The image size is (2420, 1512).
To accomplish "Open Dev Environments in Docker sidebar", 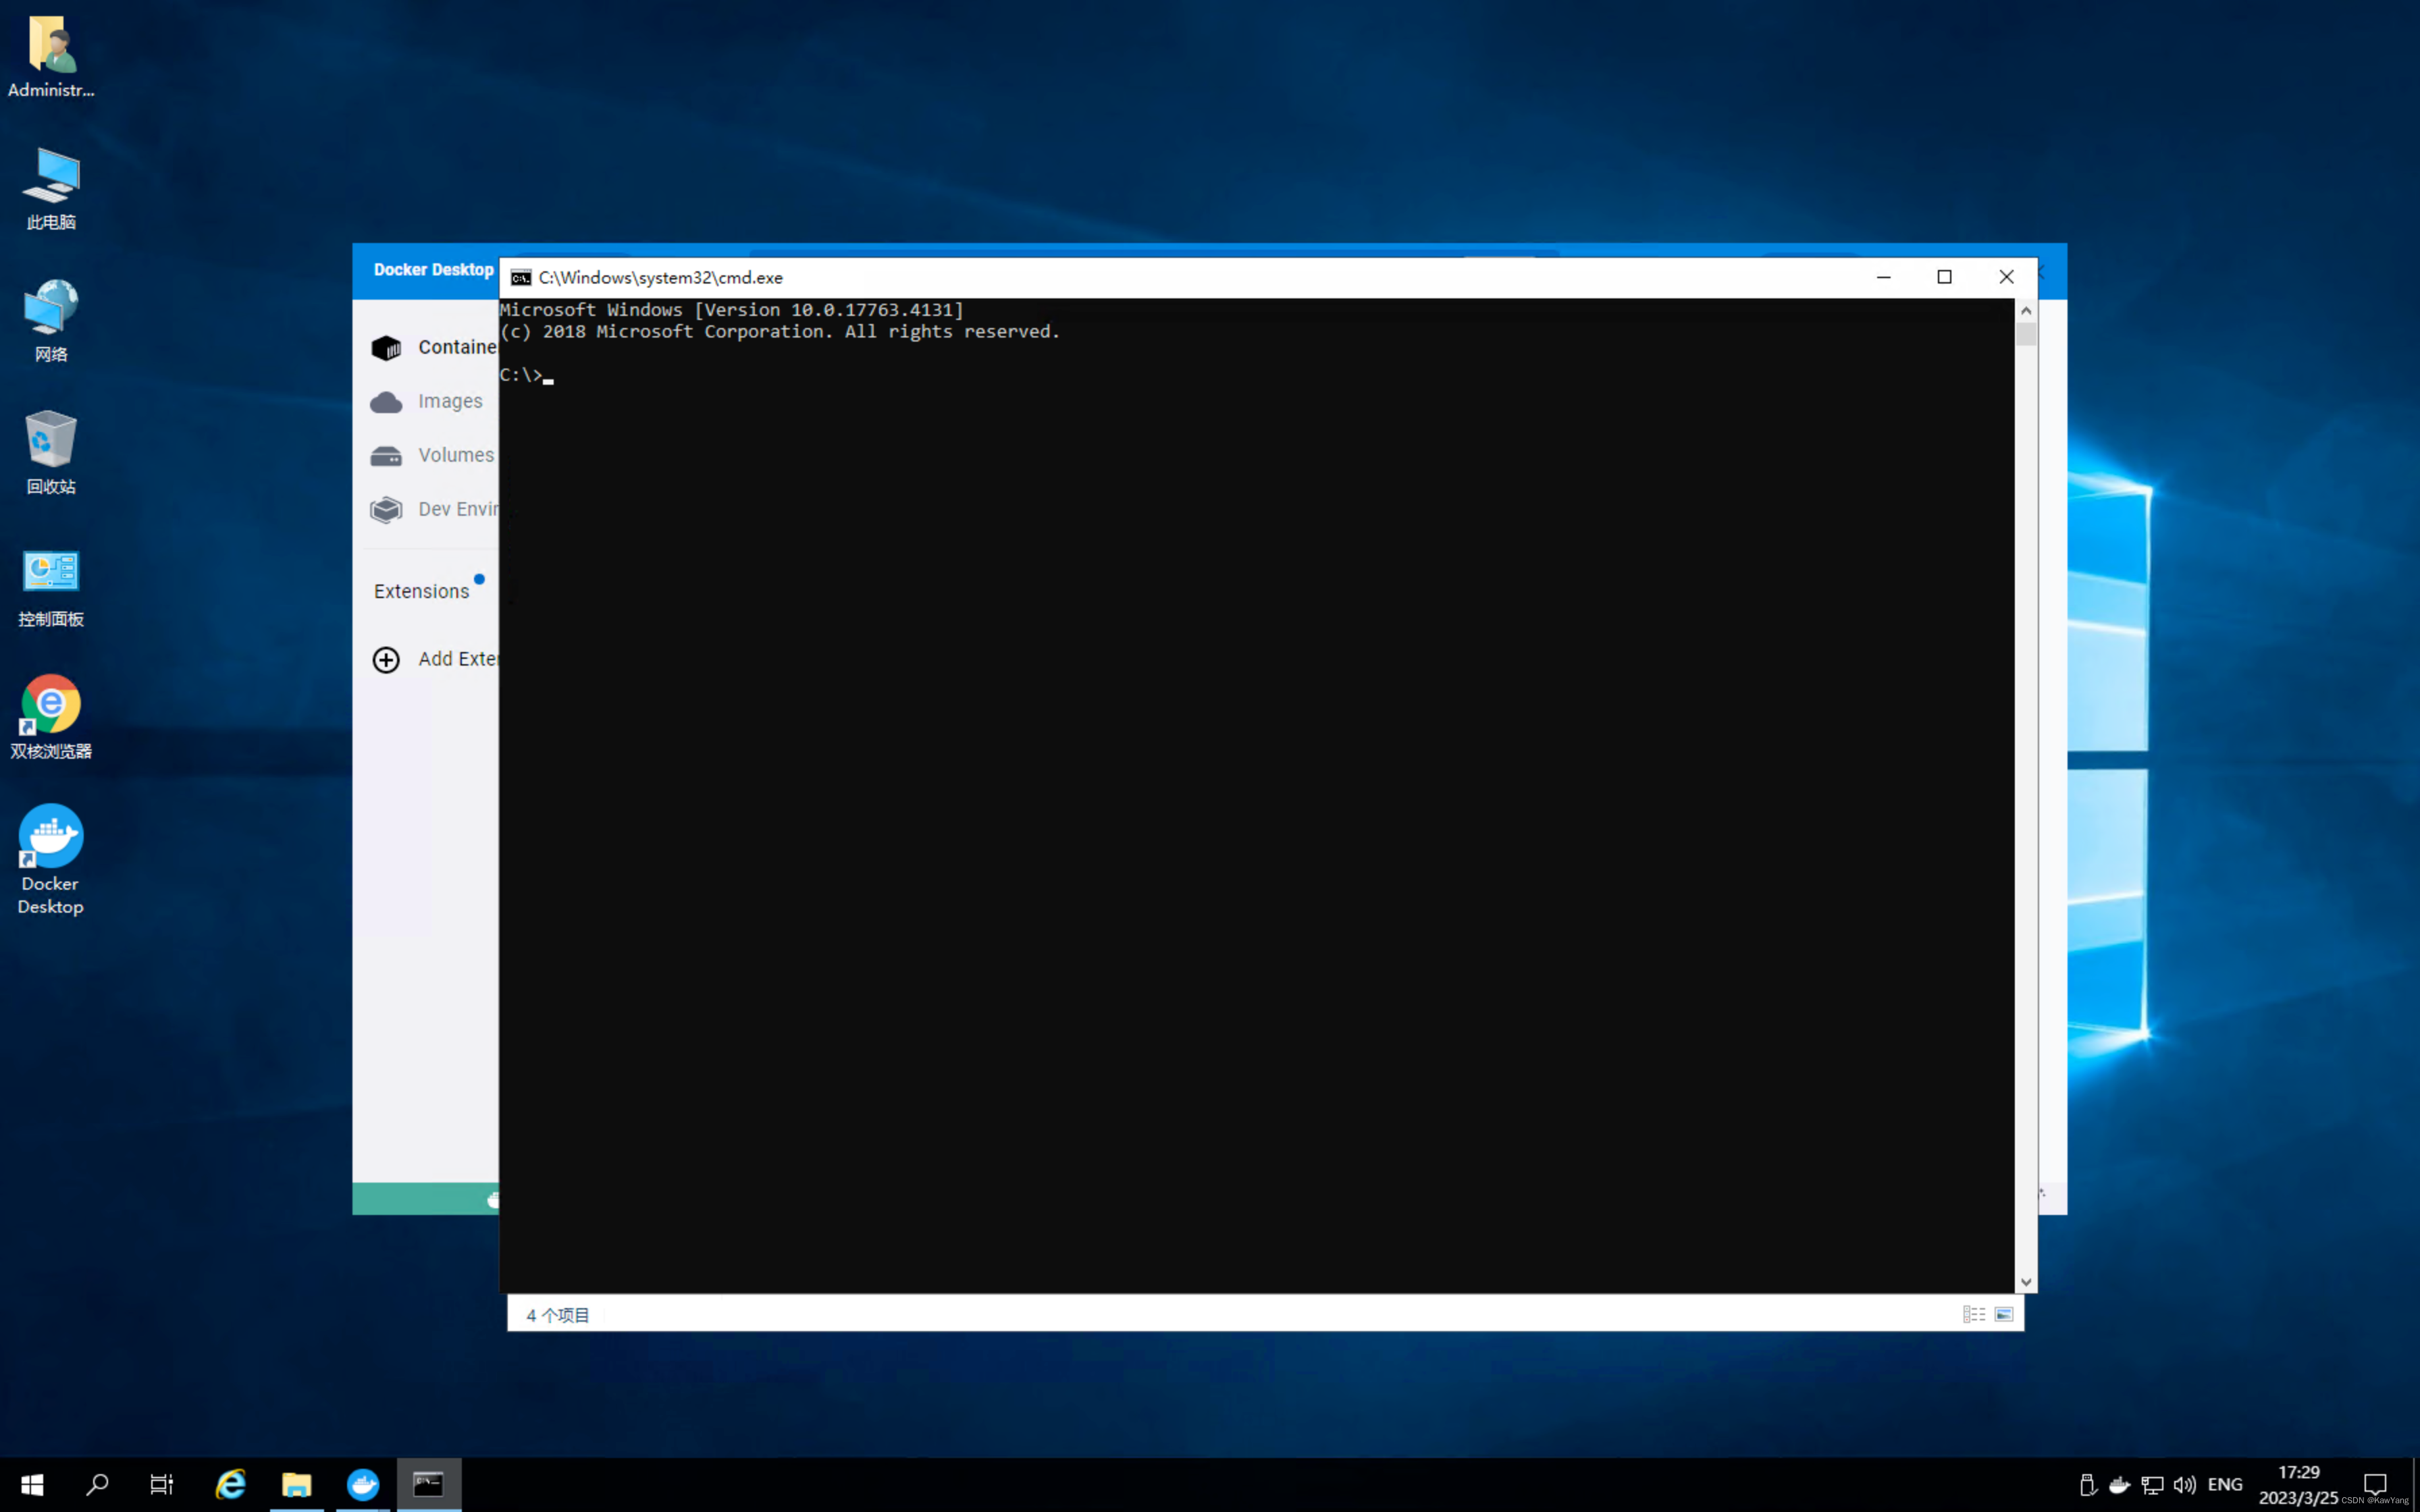I will pyautogui.click(x=433, y=509).
